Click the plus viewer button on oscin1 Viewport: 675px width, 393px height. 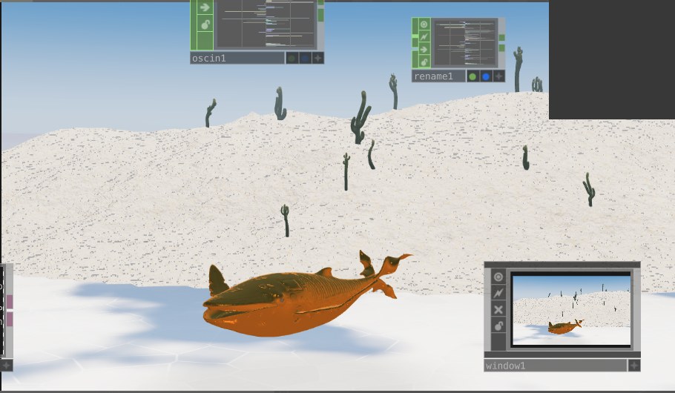318,58
